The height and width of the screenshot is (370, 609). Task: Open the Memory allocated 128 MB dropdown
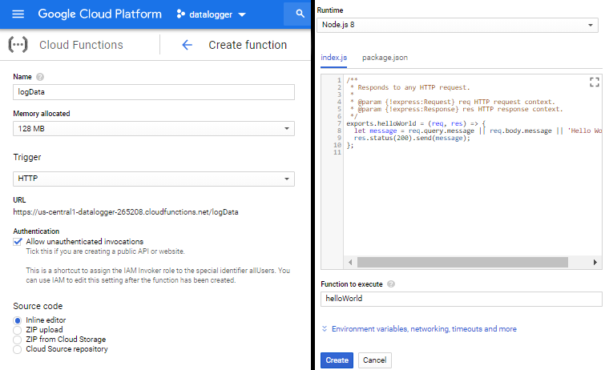[x=154, y=128]
